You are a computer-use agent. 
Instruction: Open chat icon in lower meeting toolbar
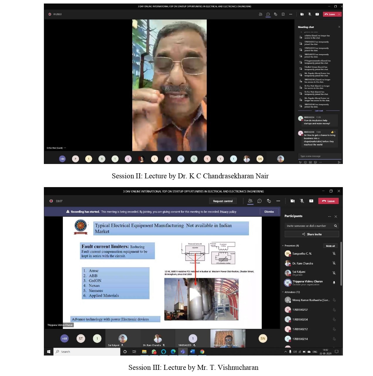pos(259,201)
